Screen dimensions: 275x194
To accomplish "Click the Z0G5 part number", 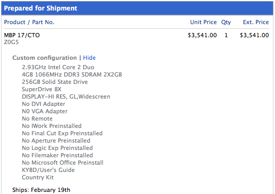I will point(11,42).
